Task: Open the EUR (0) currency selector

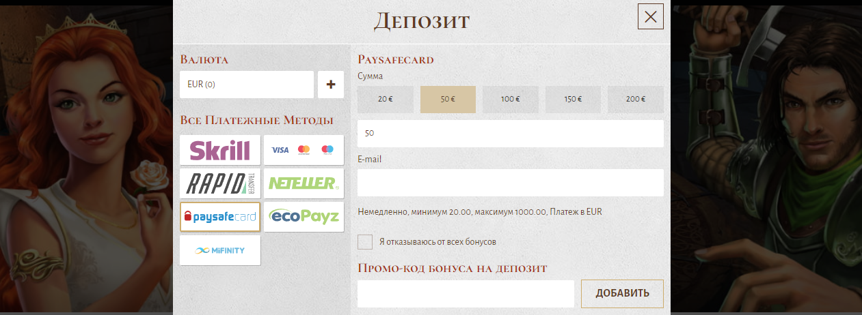Action: point(247,85)
